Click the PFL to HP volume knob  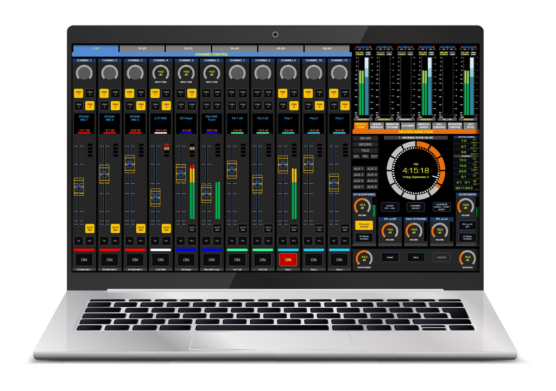pyautogui.click(x=390, y=231)
